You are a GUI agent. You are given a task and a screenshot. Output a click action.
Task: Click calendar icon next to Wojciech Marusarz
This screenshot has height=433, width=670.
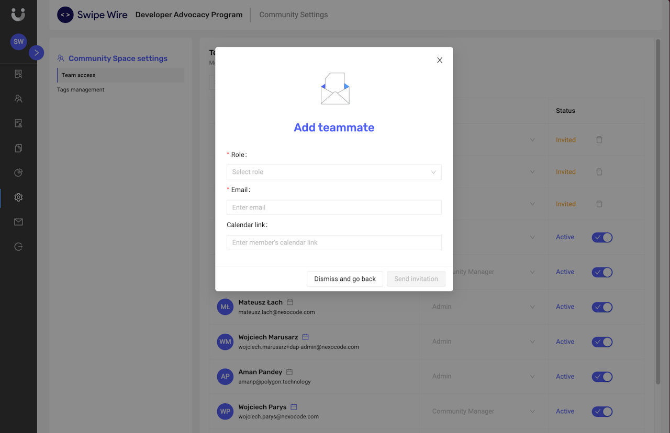[306, 337]
